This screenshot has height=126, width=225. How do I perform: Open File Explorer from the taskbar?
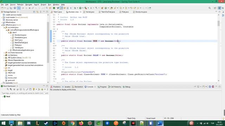pyautogui.click(x=20, y=123)
